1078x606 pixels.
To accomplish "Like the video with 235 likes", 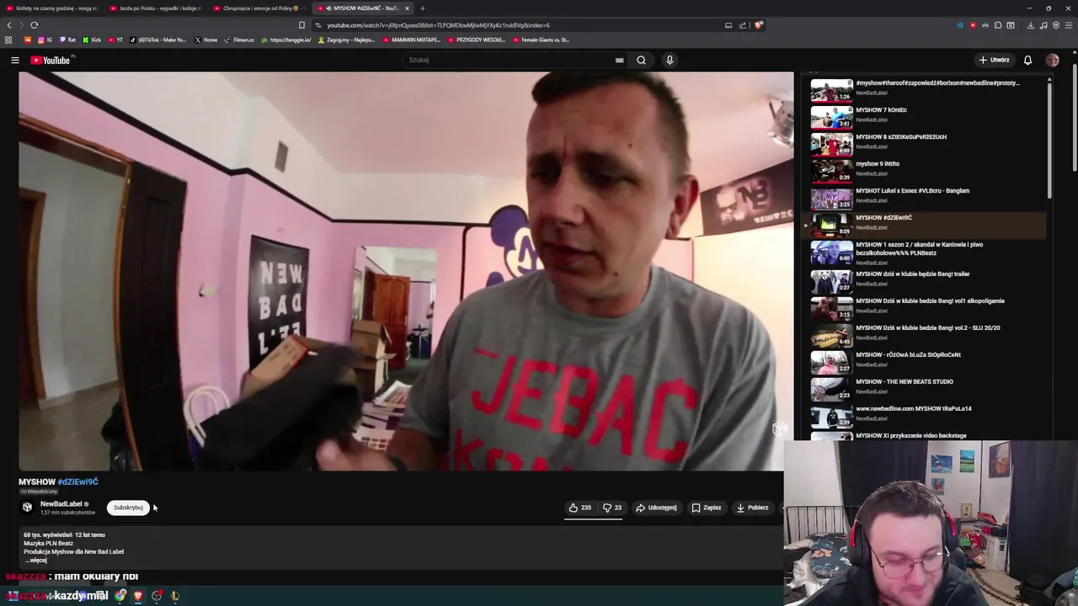I will pos(579,508).
